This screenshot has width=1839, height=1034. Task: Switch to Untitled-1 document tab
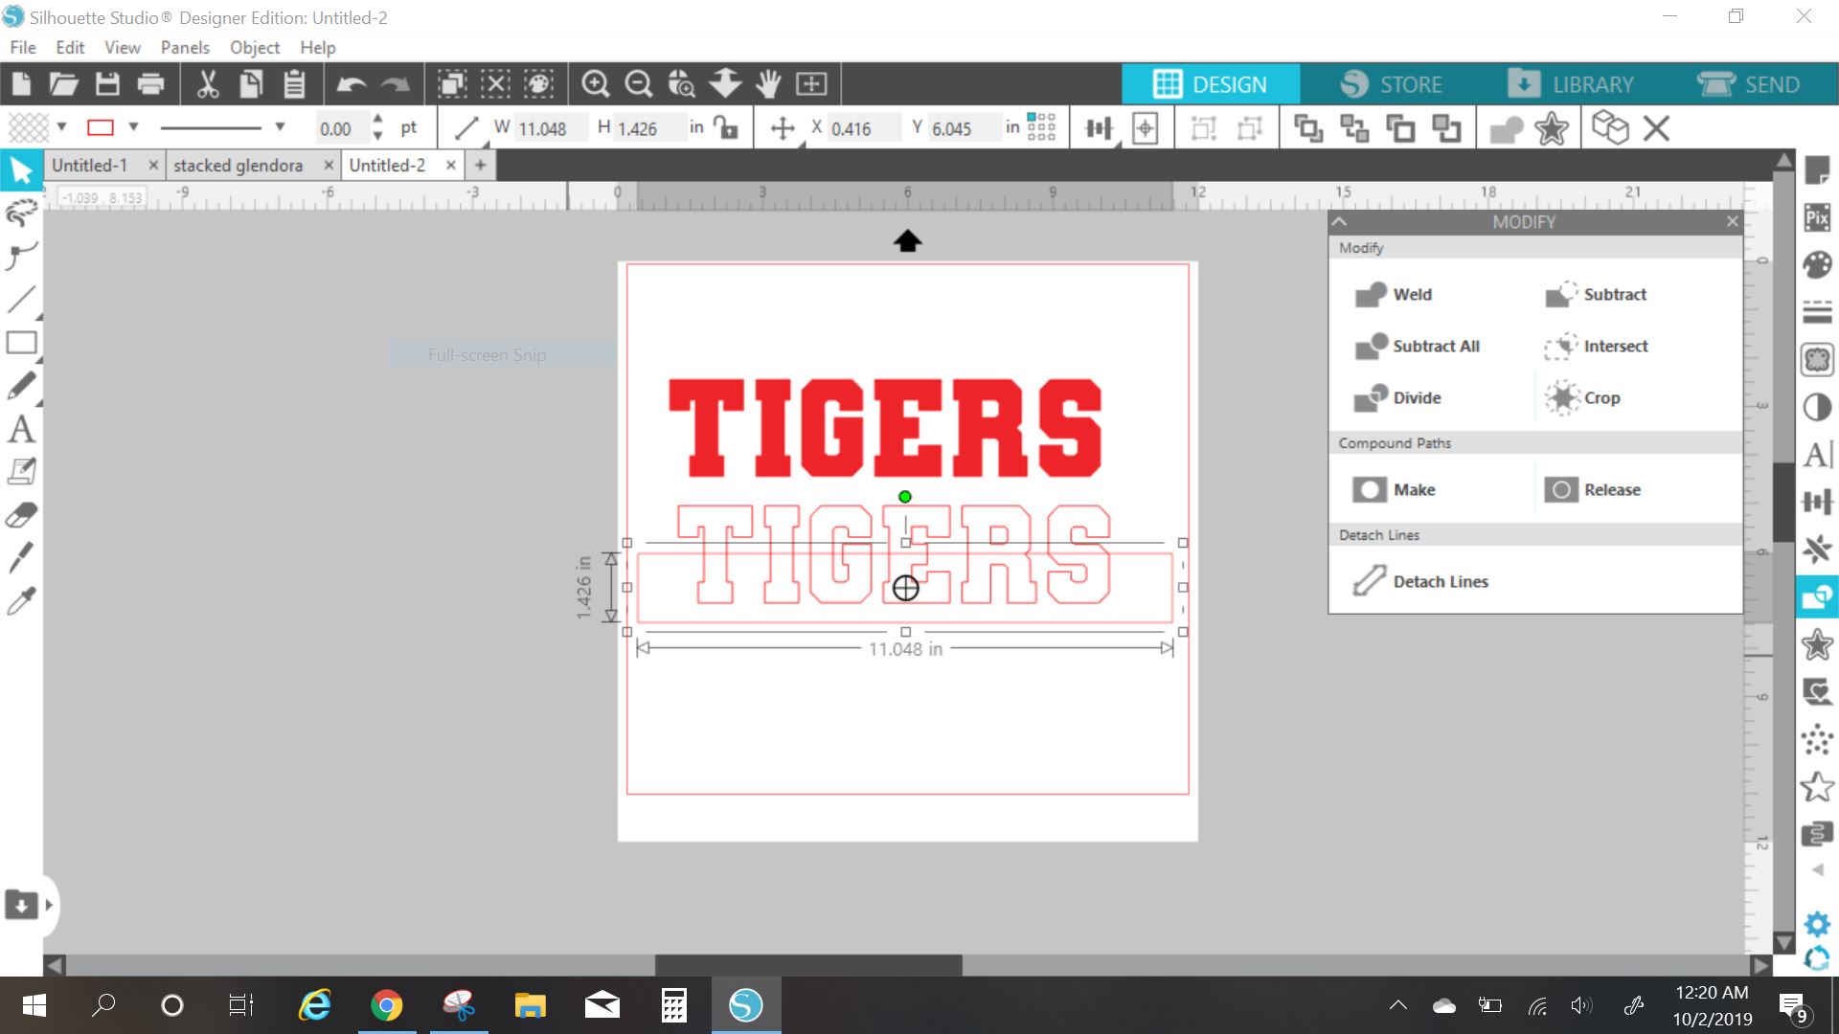[89, 165]
